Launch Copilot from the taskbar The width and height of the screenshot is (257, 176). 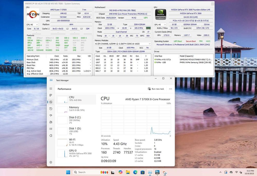121,172
